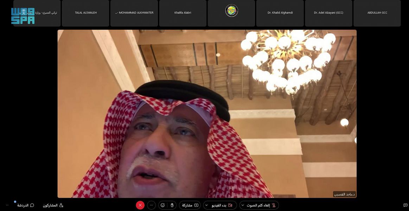The width and height of the screenshot is (409, 211).
Task: Open video options dropdown arrow
Action: click(x=206, y=205)
